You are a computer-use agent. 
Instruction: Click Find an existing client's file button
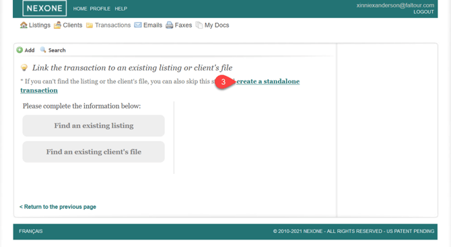click(x=94, y=152)
